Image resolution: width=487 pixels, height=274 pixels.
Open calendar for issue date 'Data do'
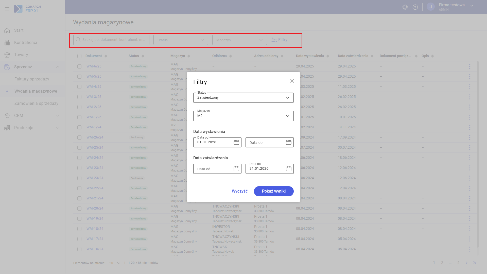point(288,142)
